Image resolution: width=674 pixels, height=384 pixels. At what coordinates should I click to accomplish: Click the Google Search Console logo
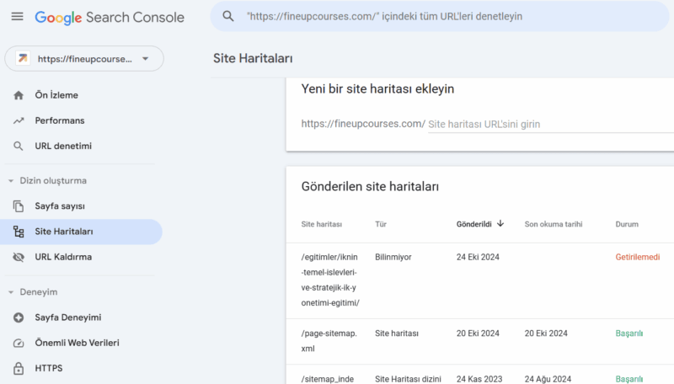pyautogui.click(x=110, y=17)
